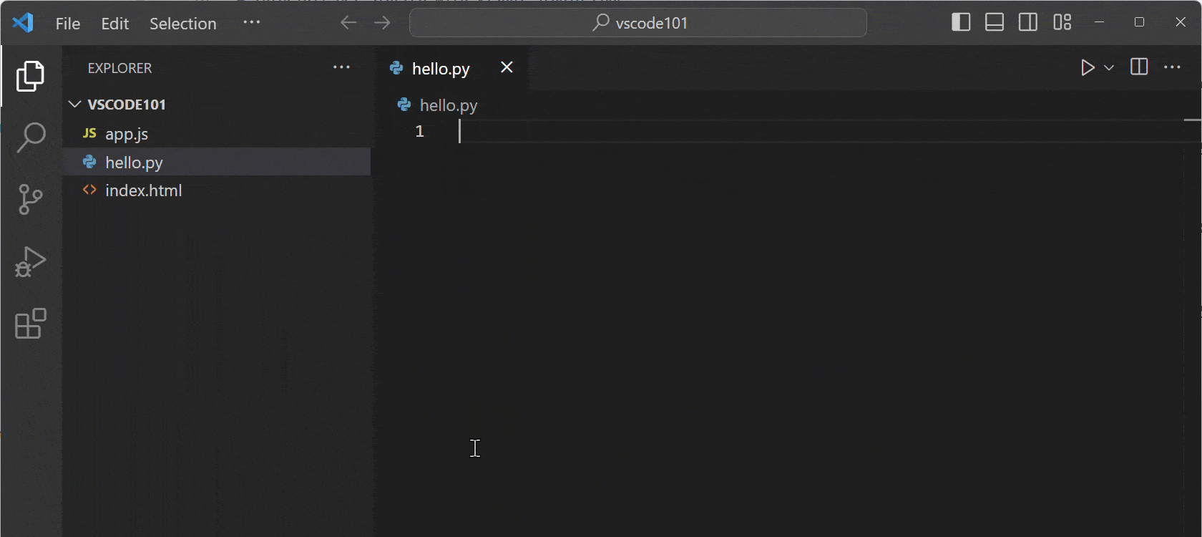Toggle the primary side bar visibility

click(x=961, y=23)
